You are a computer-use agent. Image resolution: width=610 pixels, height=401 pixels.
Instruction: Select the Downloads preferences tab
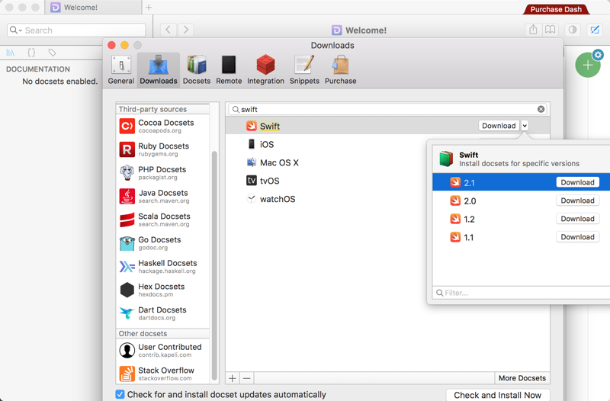click(x=159, y=70)
